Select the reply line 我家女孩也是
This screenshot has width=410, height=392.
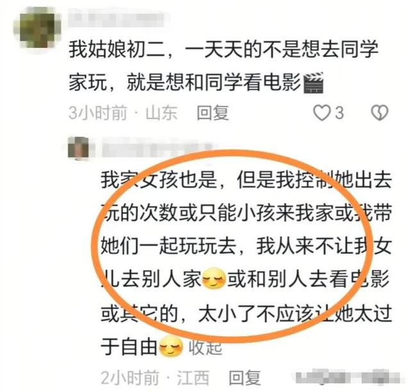[159, 180]
